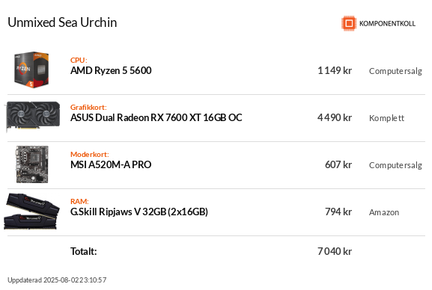Click the 4 490 kr graphics card price
This screenshot has width=432, height=290.
click(335, 118)
